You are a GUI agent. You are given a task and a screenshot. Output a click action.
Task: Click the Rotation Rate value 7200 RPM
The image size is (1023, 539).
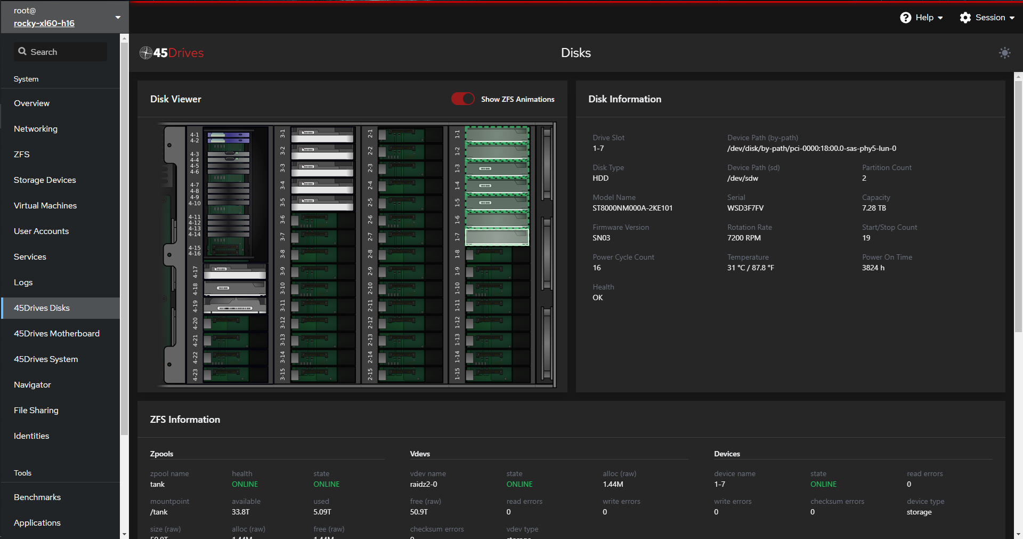[x=744, y=238]
